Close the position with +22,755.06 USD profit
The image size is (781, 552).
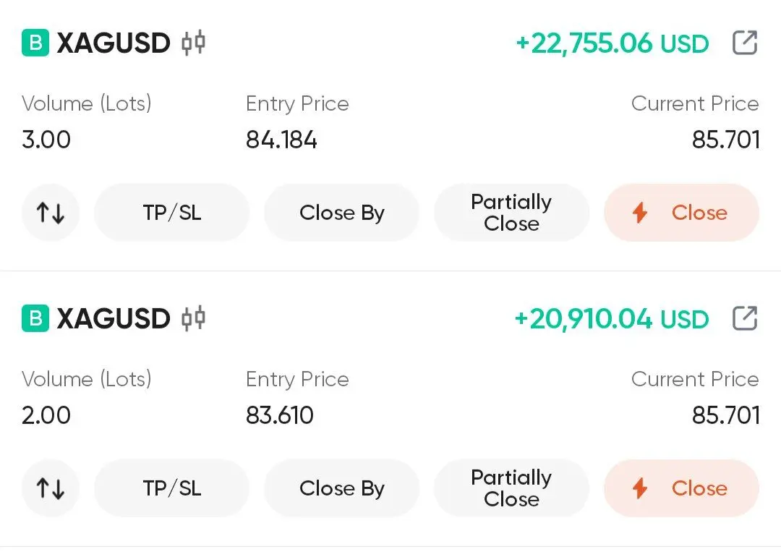click(x=681, y=213)
